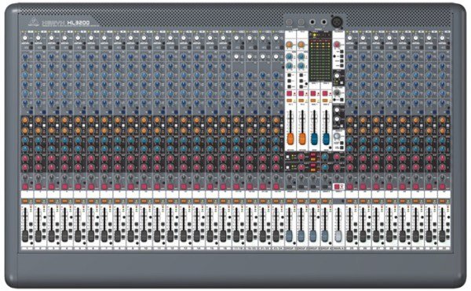Turn the fourth stereo channel's white knob in EQ area
This screenshot has width=471, height=291.
[276, 56]
